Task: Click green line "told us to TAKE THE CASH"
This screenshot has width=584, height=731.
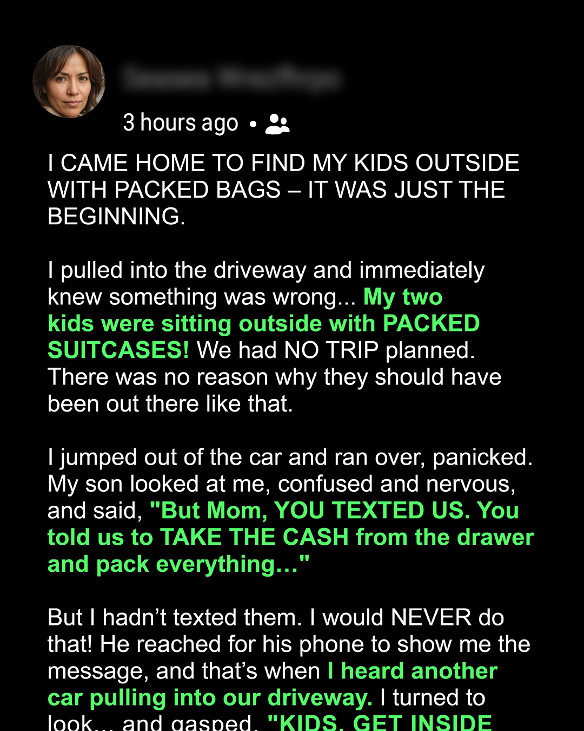Action: tap(291, 537)
